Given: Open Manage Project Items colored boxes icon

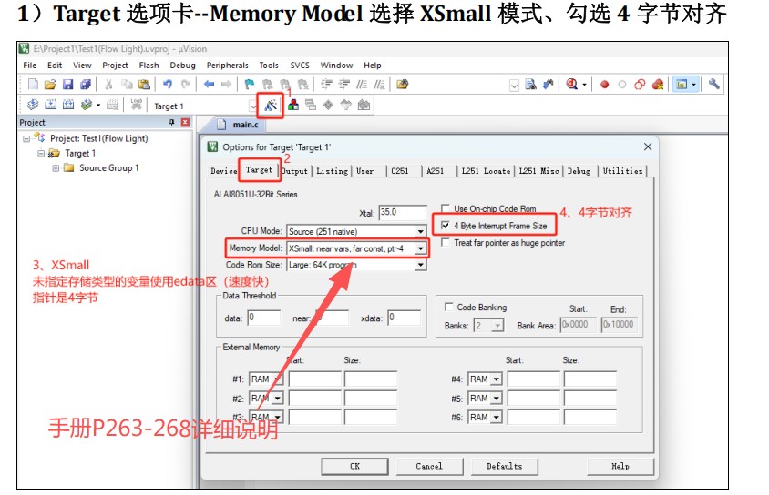Looking at the screenshot, I should tap(293, 105).
